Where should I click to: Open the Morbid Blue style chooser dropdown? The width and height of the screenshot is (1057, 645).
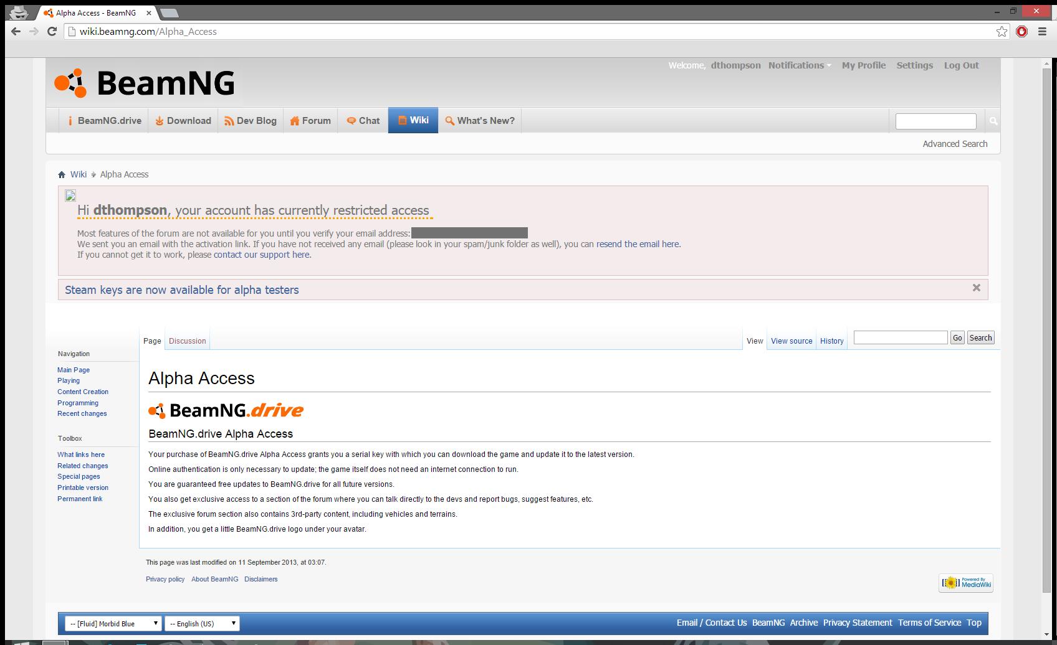113,623
